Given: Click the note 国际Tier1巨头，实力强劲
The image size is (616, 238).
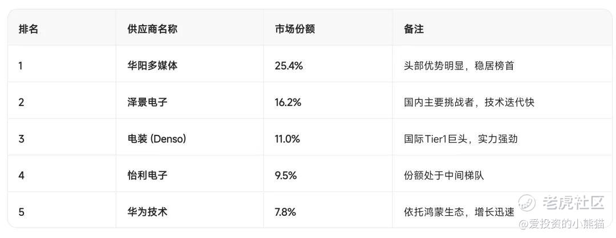Looking at the screenshot, I should coord(460,139).
